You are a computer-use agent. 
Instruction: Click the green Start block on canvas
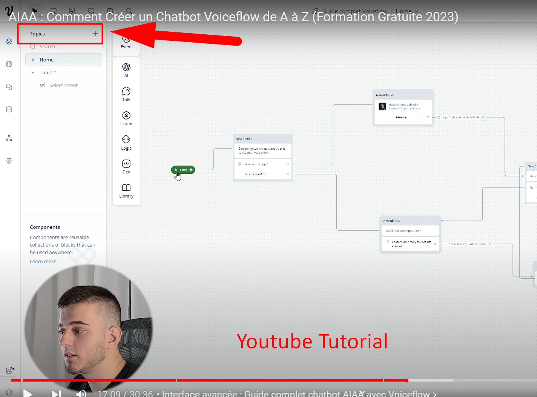point(183,170)
